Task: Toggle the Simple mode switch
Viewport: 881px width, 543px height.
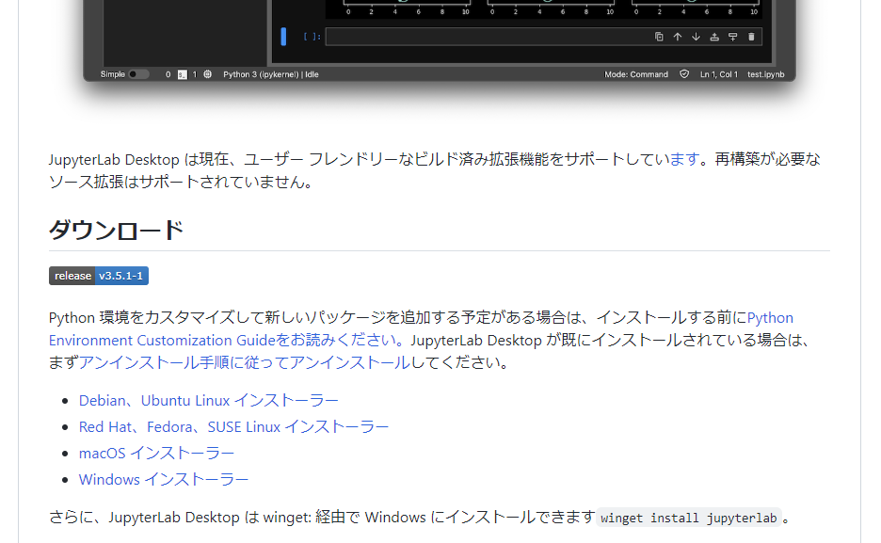Action: tap(137, 74)
